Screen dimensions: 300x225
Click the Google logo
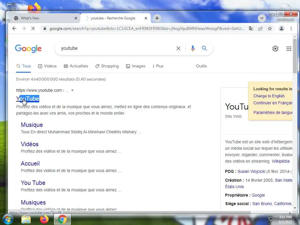click(x=28, y=49)
